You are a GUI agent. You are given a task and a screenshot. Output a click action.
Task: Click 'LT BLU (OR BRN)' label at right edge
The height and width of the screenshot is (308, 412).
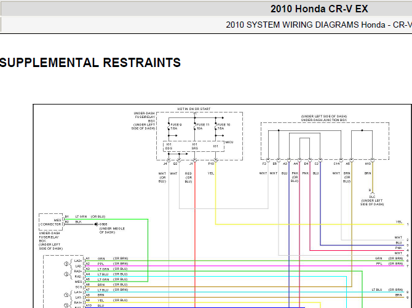tap(387, 290)
